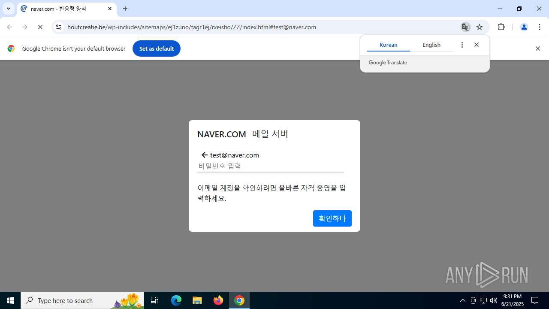549x309 pixels.
Task: Open the tab search dropdown arrow
Action: (9, 9)
